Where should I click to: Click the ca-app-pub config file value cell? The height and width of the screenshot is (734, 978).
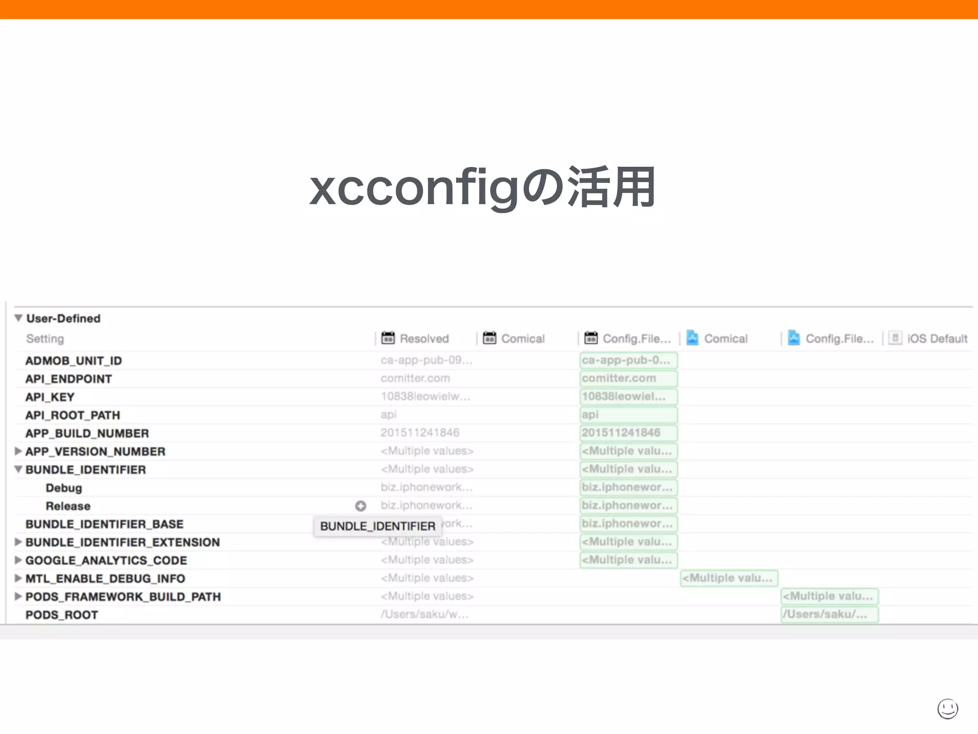628,360
